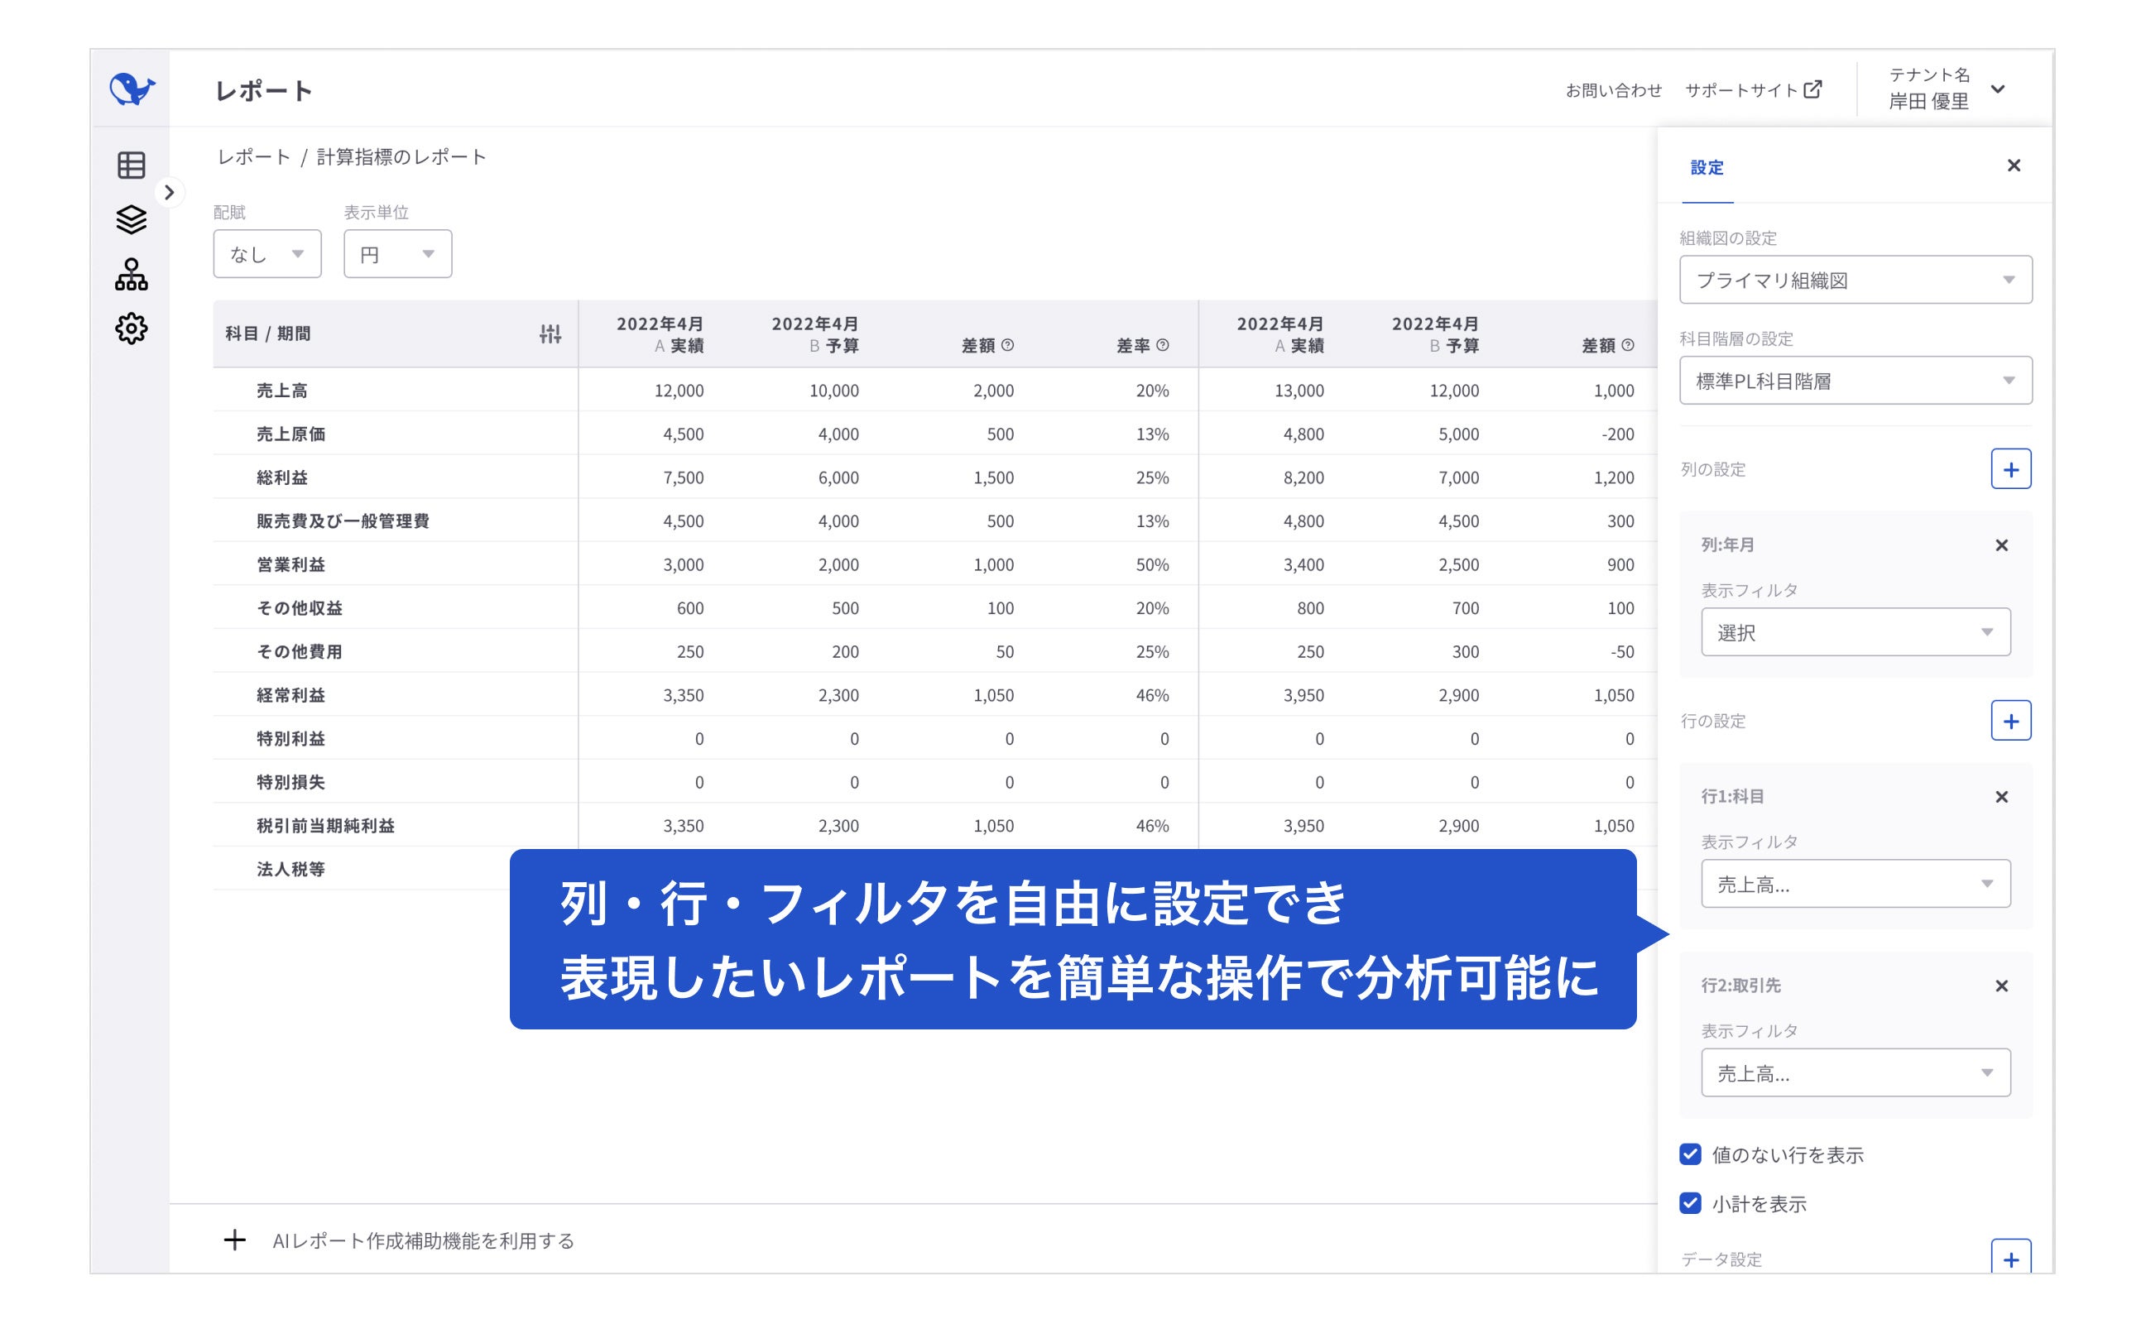Select the 設定 tab

(1707, 167)
